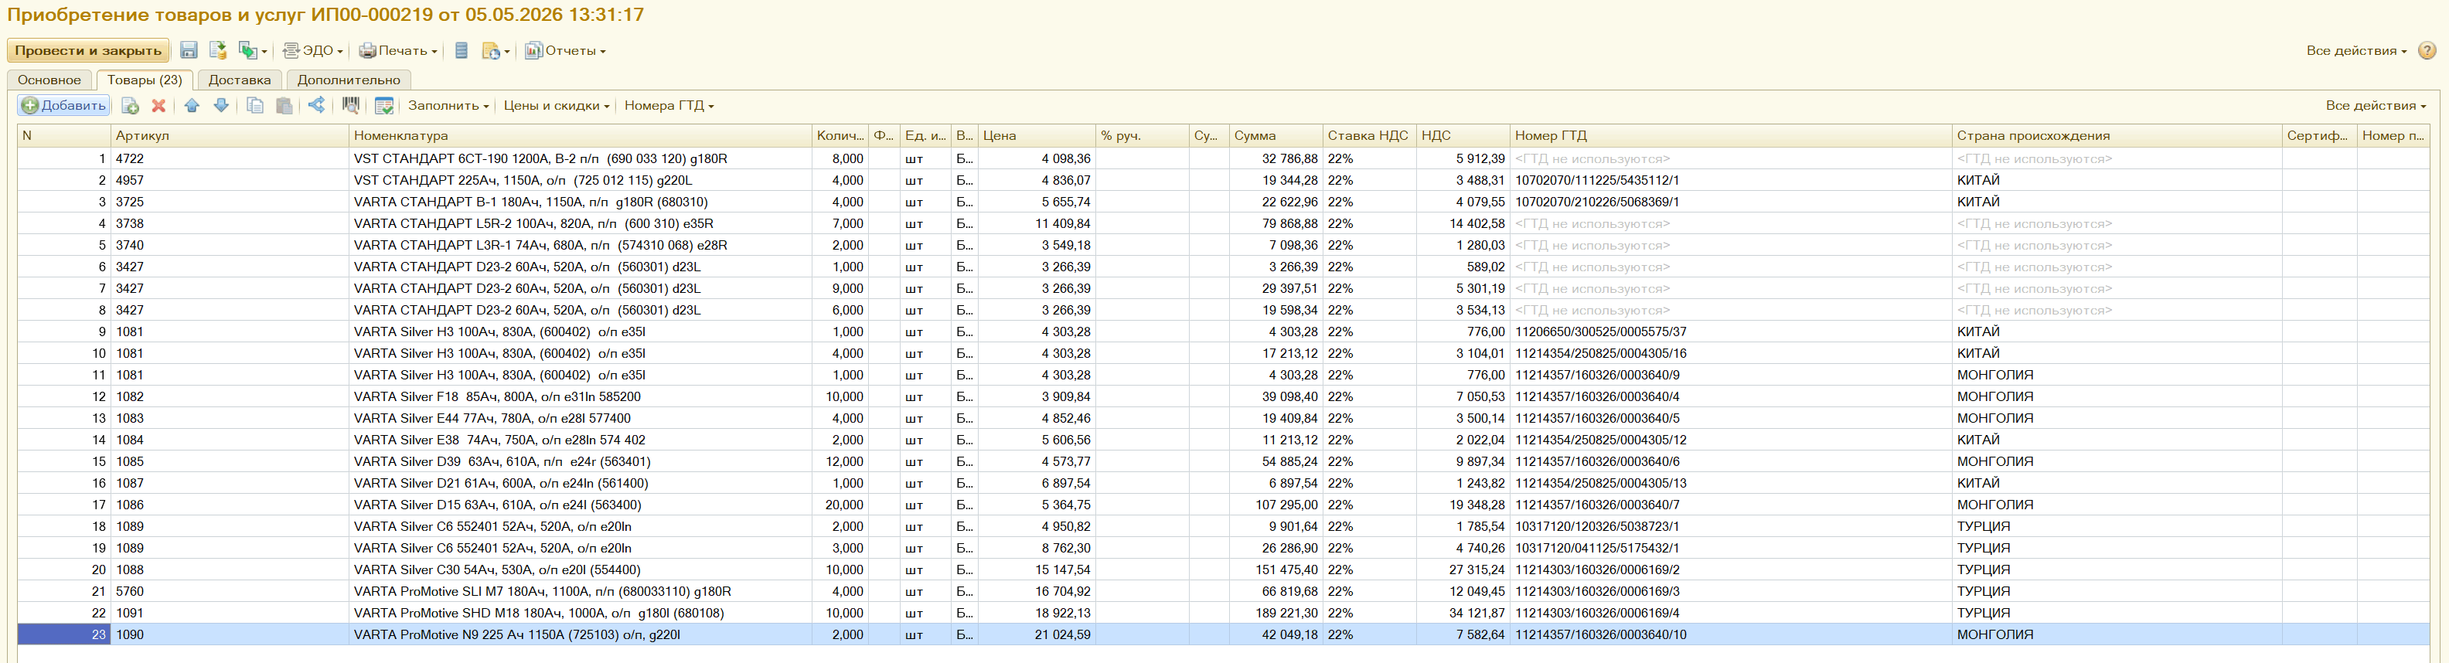Click the post document icon
This screenshot has width=2449, height=663.
[218, 50]
